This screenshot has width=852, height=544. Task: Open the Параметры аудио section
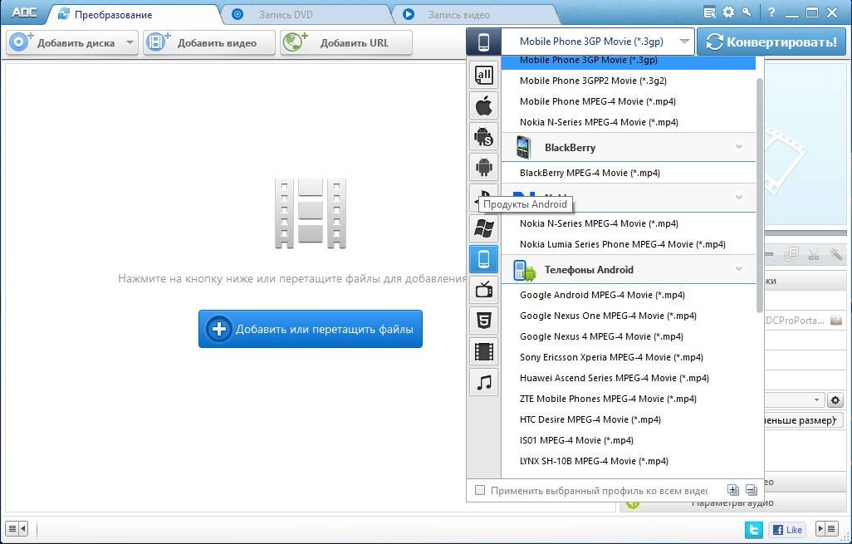733,503
